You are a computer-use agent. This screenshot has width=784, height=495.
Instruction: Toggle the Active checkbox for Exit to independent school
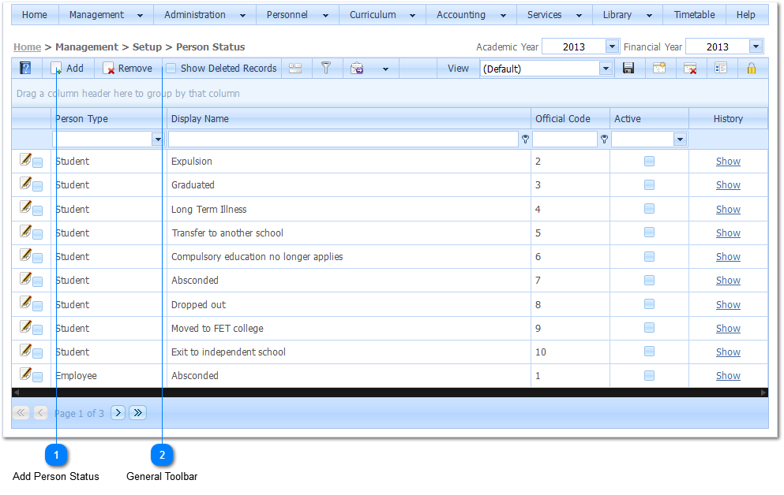pos(649,352)
